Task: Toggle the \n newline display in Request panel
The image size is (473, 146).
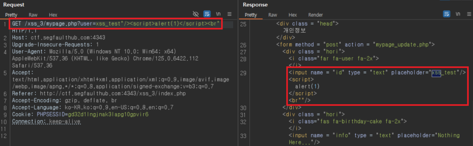Action: tap(218, 14)
